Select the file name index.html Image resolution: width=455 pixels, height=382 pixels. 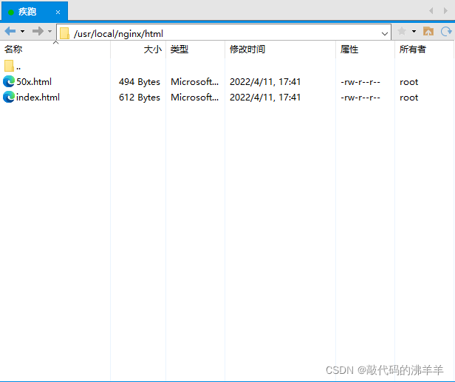(x=38, y=98)
